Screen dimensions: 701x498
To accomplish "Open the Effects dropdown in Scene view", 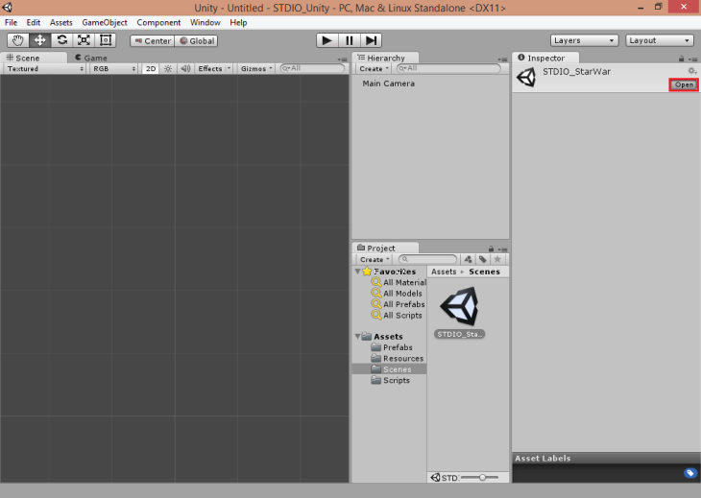I will pyautogui.click(x=214, y=69).
